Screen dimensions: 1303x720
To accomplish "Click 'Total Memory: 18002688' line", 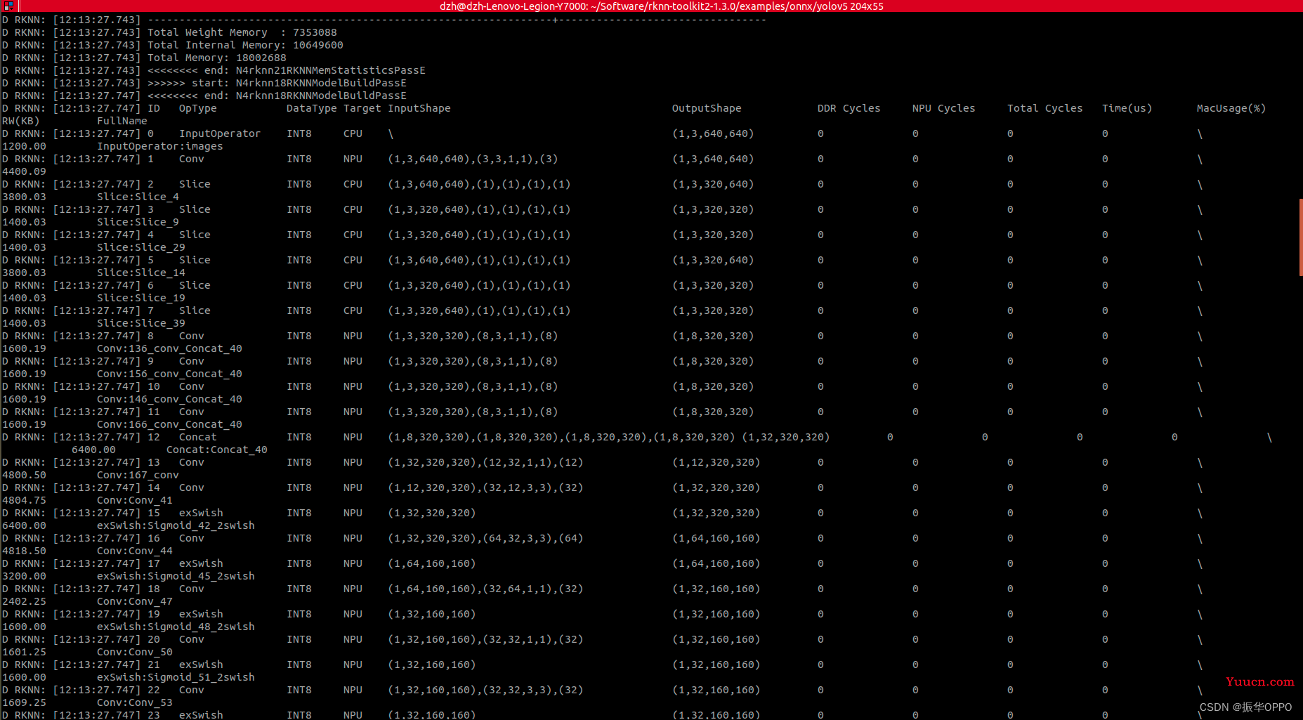I will click(216, 58).
